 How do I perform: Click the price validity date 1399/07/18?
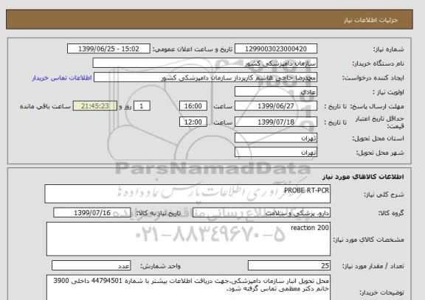tap(276, 122)
